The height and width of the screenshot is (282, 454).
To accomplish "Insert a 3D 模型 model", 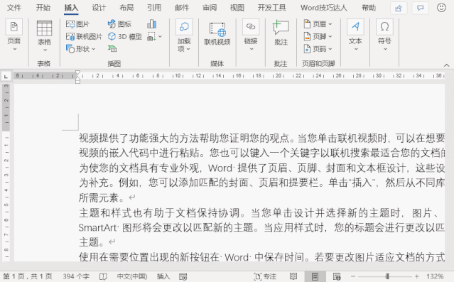I will click(x=125, y=37).
